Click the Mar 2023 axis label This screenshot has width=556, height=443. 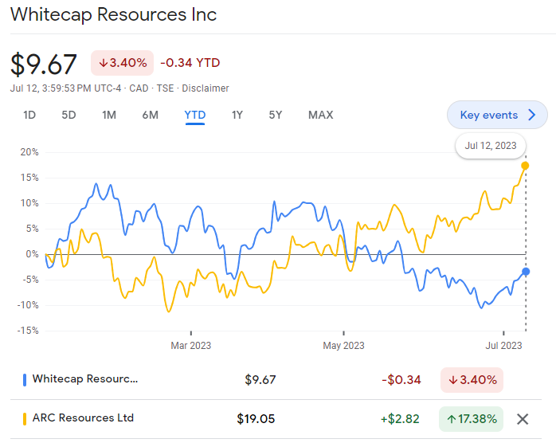click(190, 346)
